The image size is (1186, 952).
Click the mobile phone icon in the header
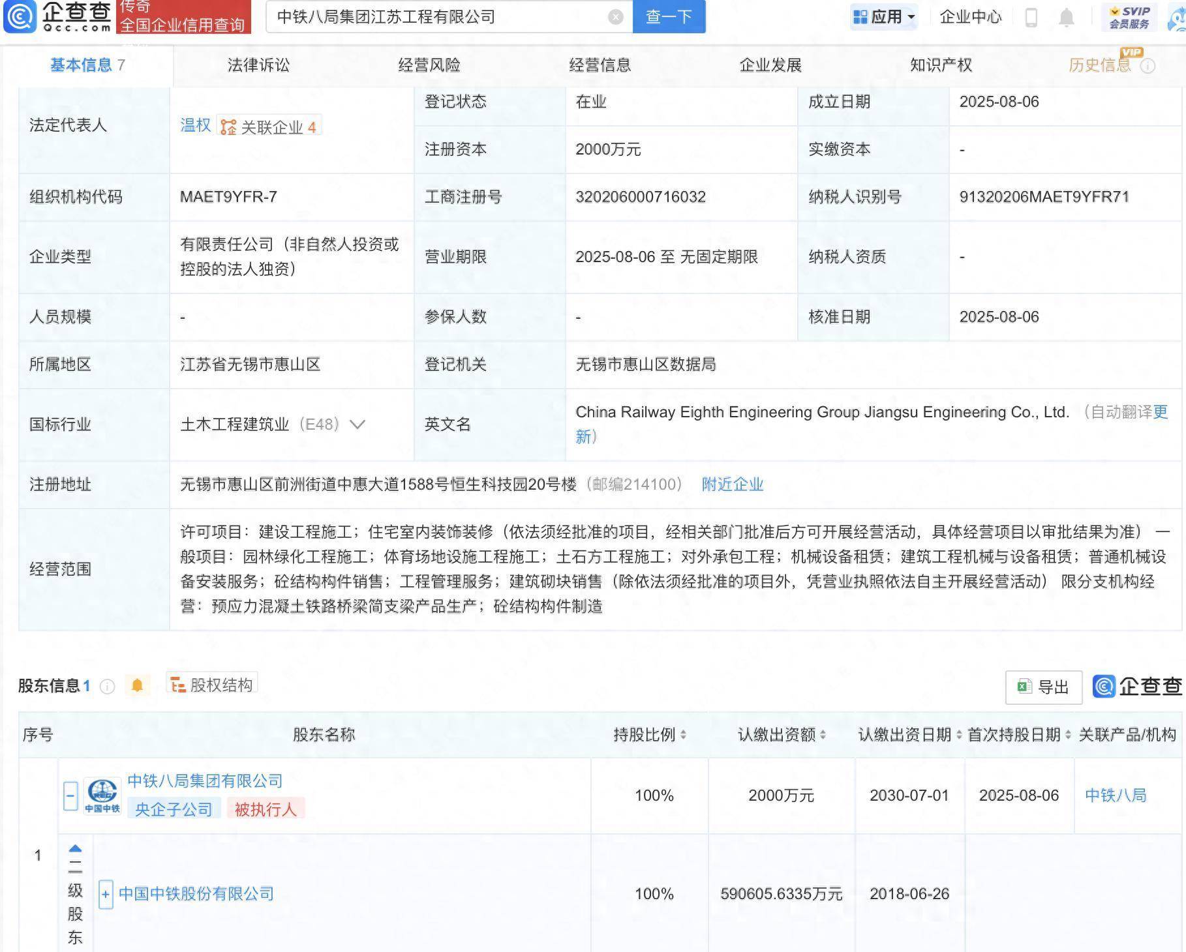(1031, 18)
